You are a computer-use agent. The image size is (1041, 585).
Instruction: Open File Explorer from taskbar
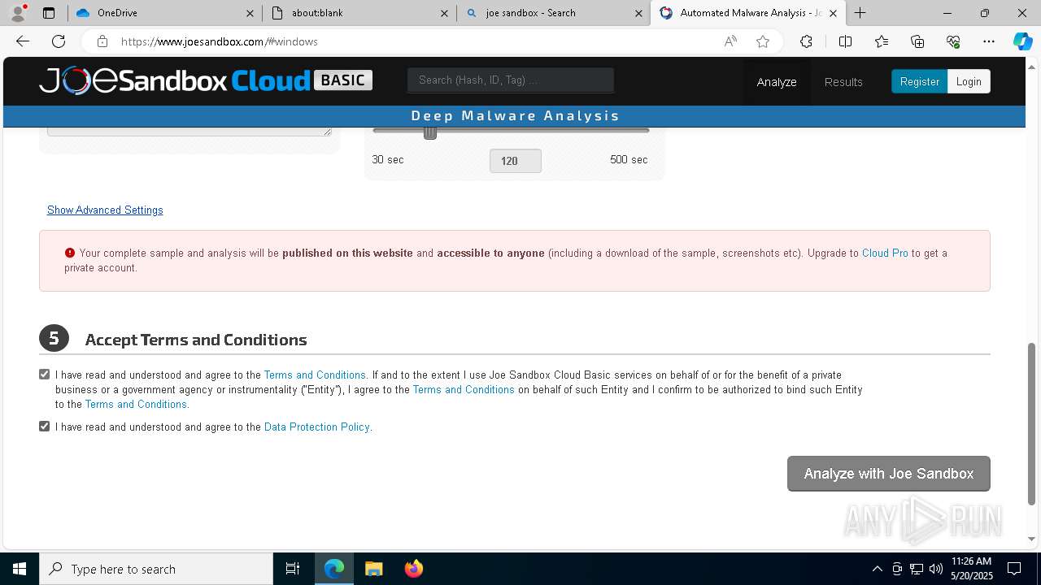click(x=373, y=569)
